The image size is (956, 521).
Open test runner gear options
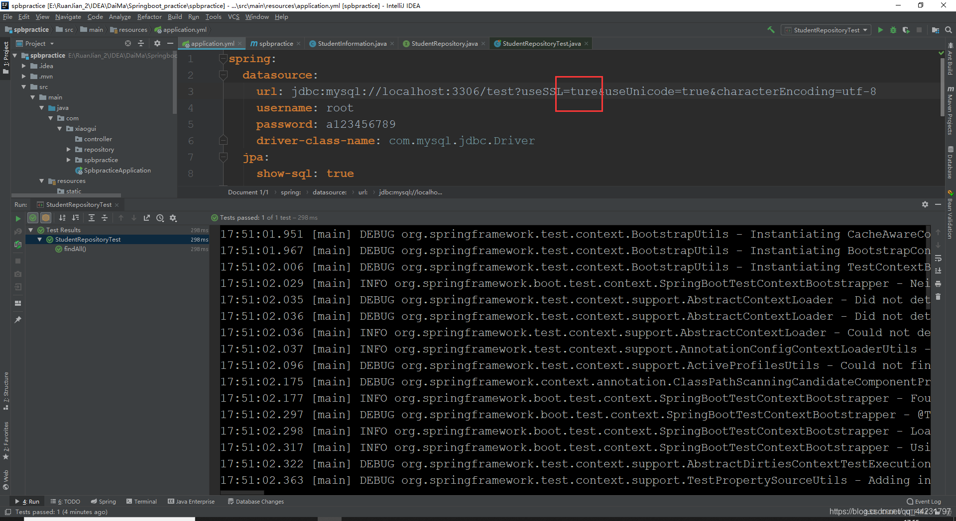(x=173, y=218)
